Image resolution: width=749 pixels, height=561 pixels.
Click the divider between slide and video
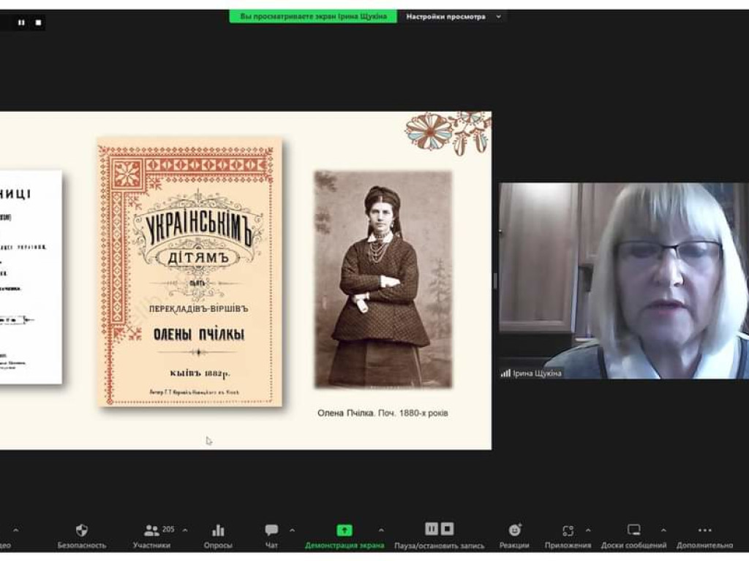pyautogui.click(x=495, y=280)
